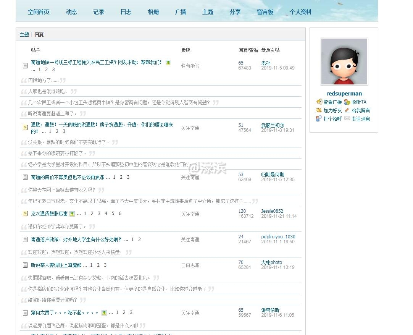Switch to the 留言板 navigation tab
This screenshot has width=413, height=335.
265,12
